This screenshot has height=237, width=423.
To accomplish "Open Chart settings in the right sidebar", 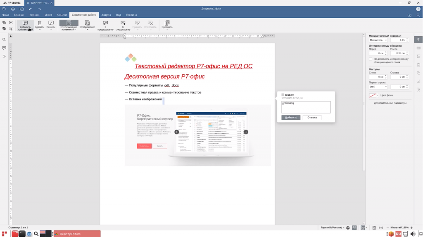I will [x=418, y=81].
